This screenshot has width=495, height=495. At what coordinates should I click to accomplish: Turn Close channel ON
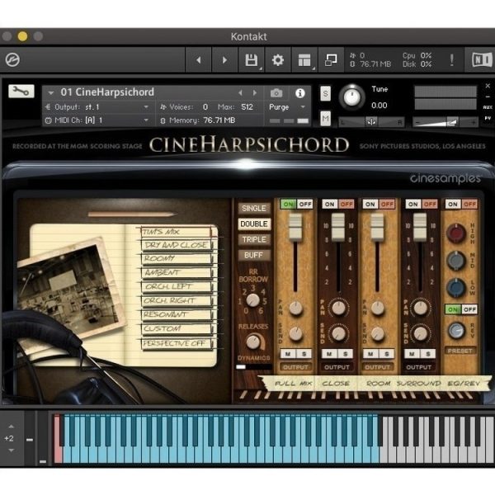(x=329, y=205)
